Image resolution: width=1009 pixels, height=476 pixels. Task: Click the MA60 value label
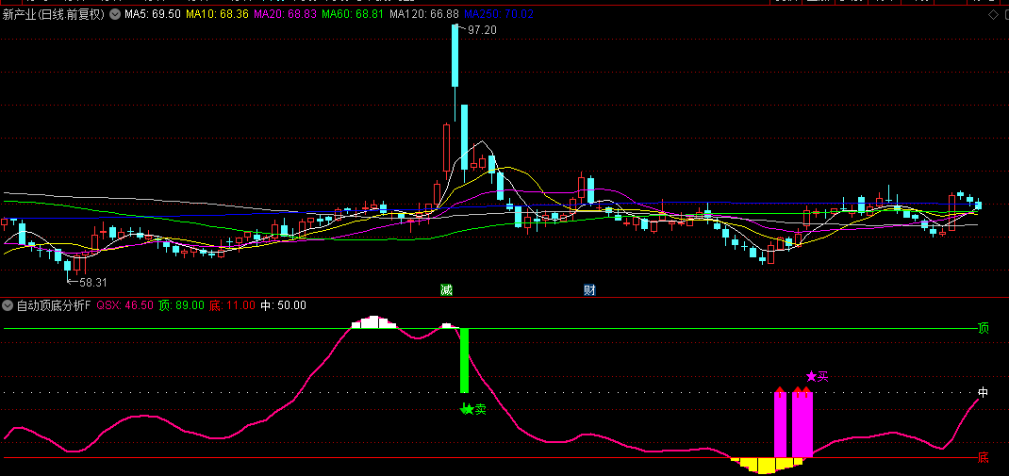point(354,14)
